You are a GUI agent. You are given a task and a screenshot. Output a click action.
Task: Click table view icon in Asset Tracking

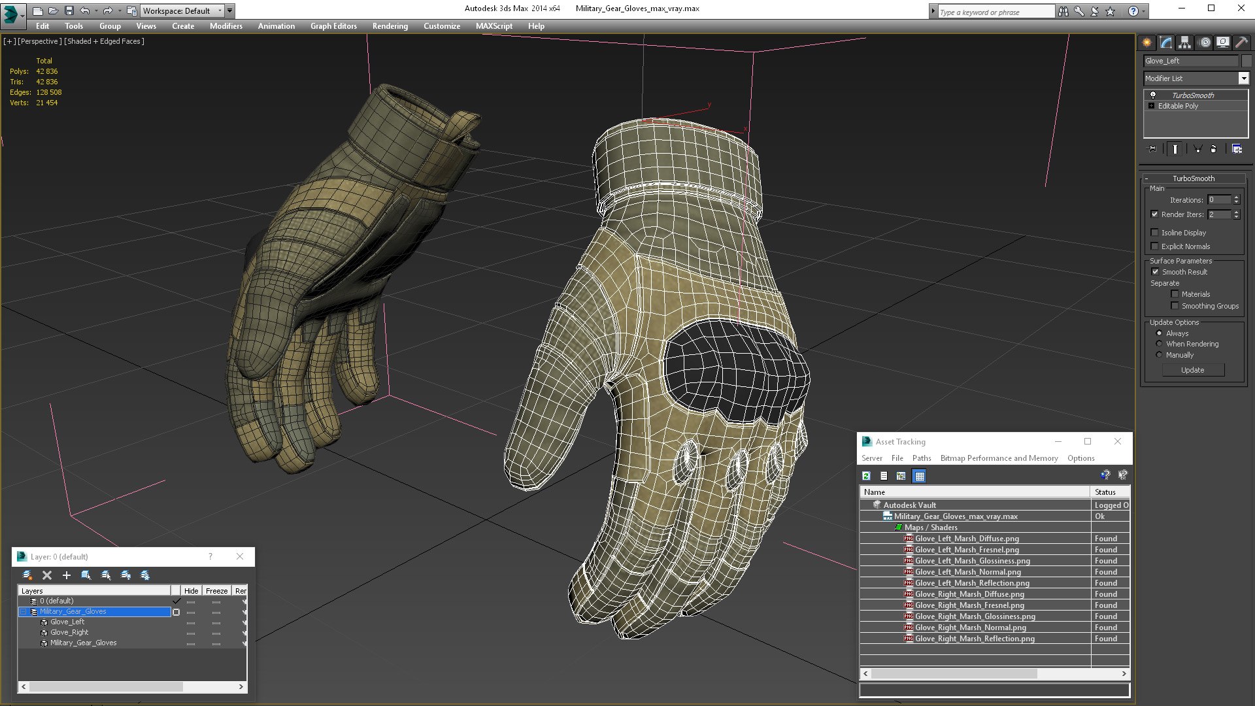(920, 476)
